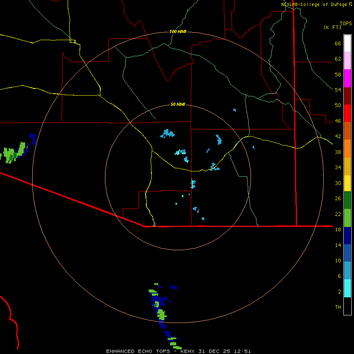Image resolution: width=354 pixels, height=354 pixels.
Task: Click the "66" legend value
Action: (x=338, y=43)
